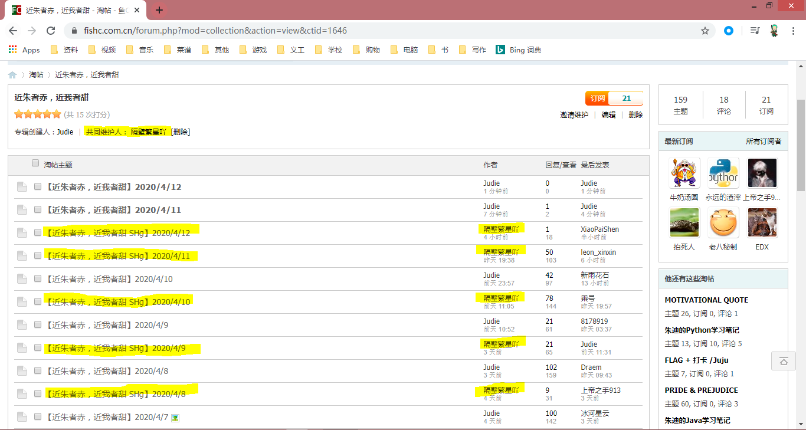Click the image attachment icon beside 2020/4/7
This screenshot has width=806, height=430.
coord(175,418)
